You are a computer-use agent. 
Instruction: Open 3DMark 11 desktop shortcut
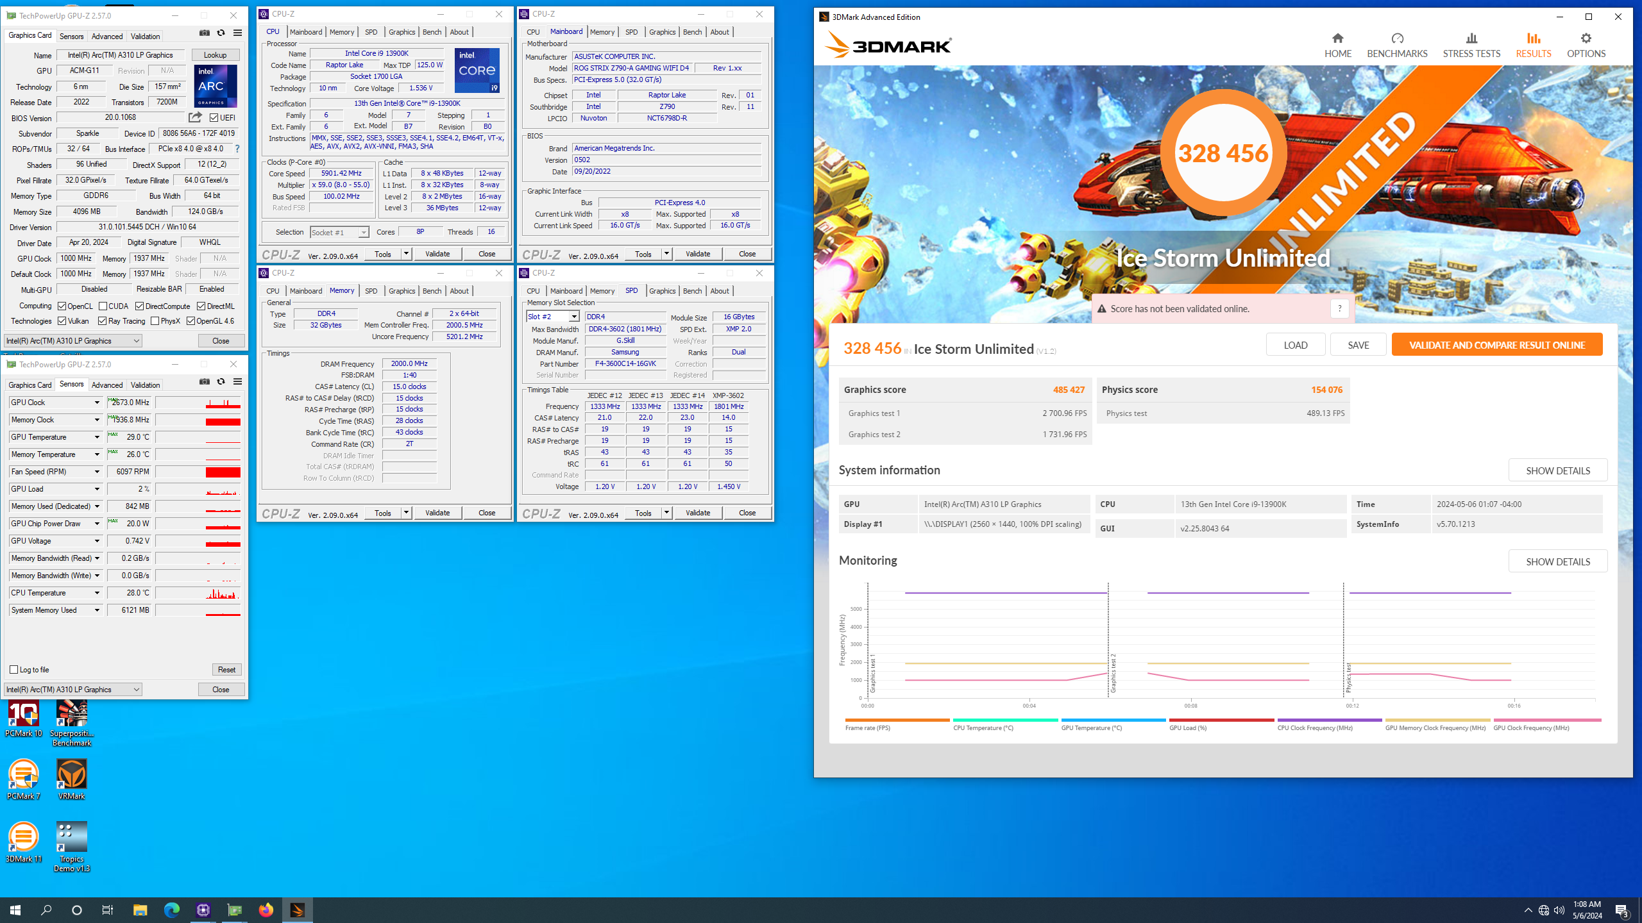tap(24, 842)
